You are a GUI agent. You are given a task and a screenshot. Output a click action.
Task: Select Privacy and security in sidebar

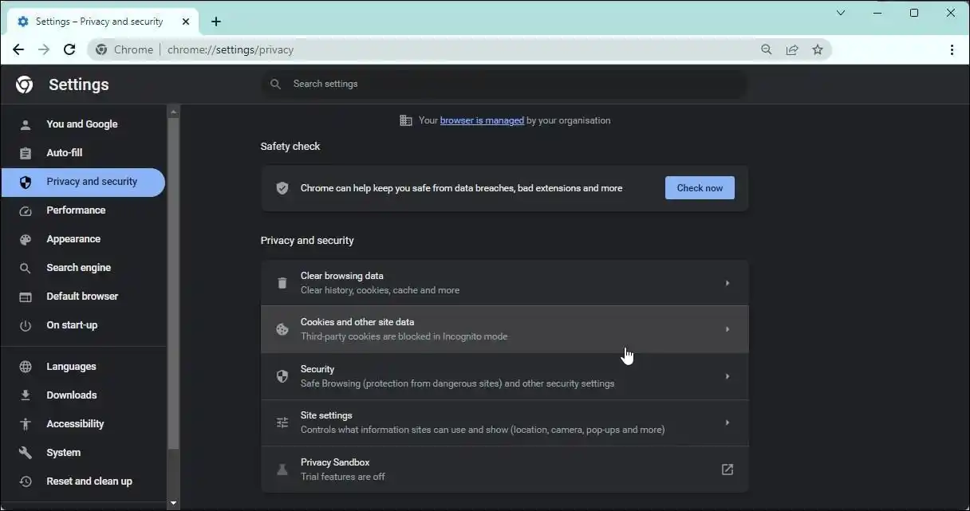click(x=83, y=182)
